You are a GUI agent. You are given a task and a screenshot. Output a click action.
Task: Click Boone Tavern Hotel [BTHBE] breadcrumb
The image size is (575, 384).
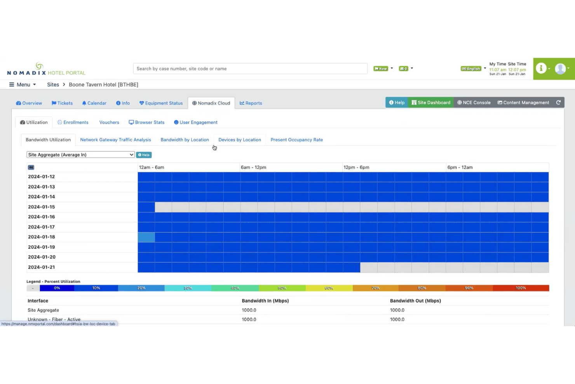pyautogui.click(x=103, y=84)
